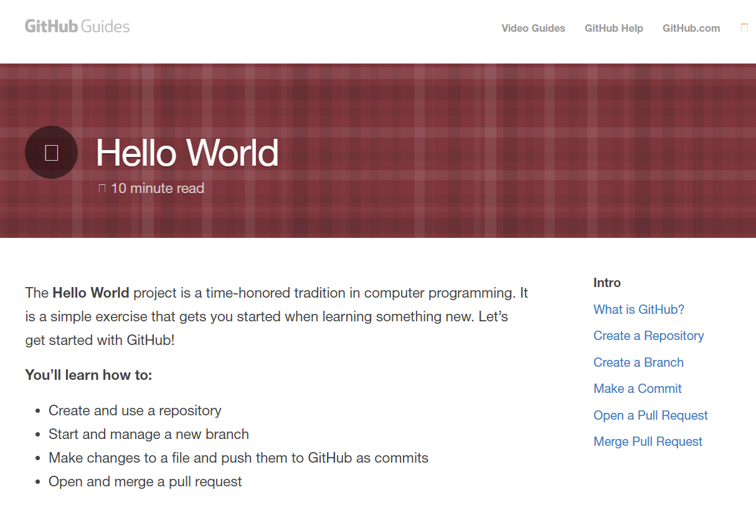Click the "Intro" sidebar heading
Image resolution: width=756 pixels, height=510 pixels.
607,282
